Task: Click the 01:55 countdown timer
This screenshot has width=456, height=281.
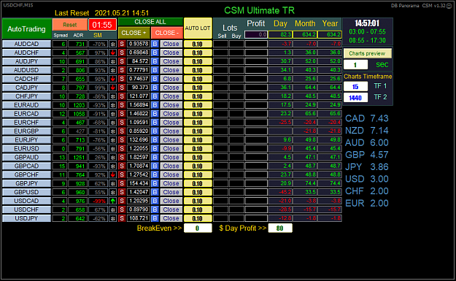Action: coord(102,25)
